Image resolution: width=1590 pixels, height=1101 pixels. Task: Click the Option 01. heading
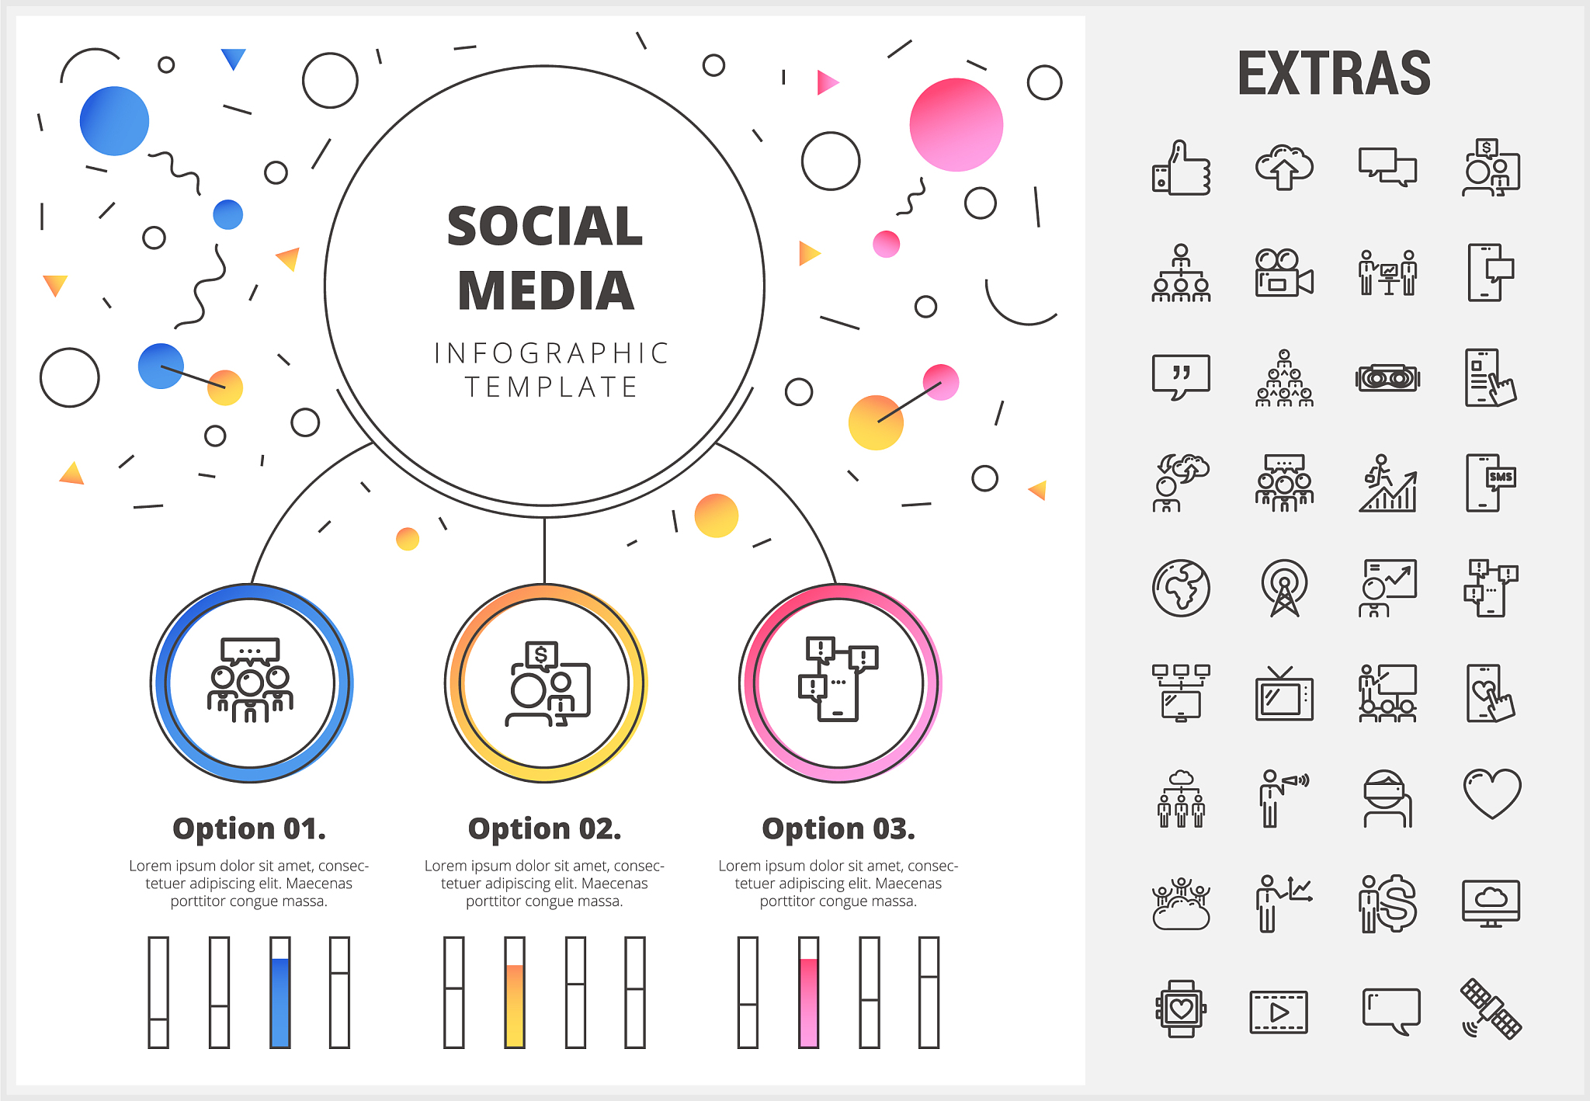click(249, 828)
